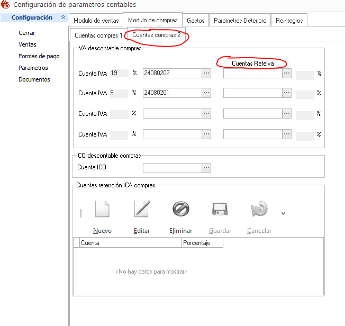
Task: Click the Cancelar undo arrow icon
Action: click(x=259, y=210)
